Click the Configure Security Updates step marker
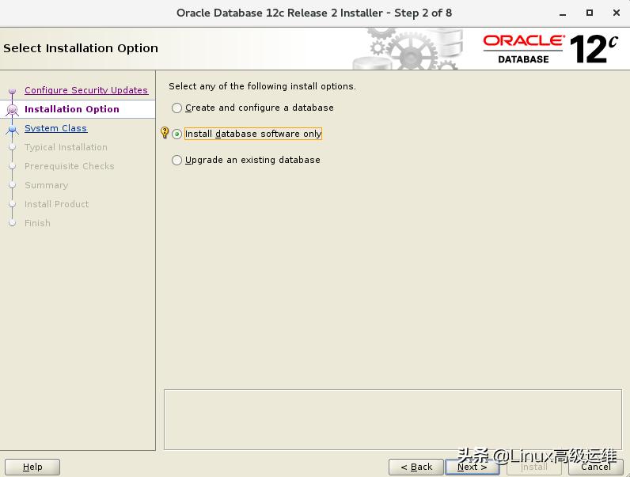Screen dimensions: 630x477 tap(13, 91)
